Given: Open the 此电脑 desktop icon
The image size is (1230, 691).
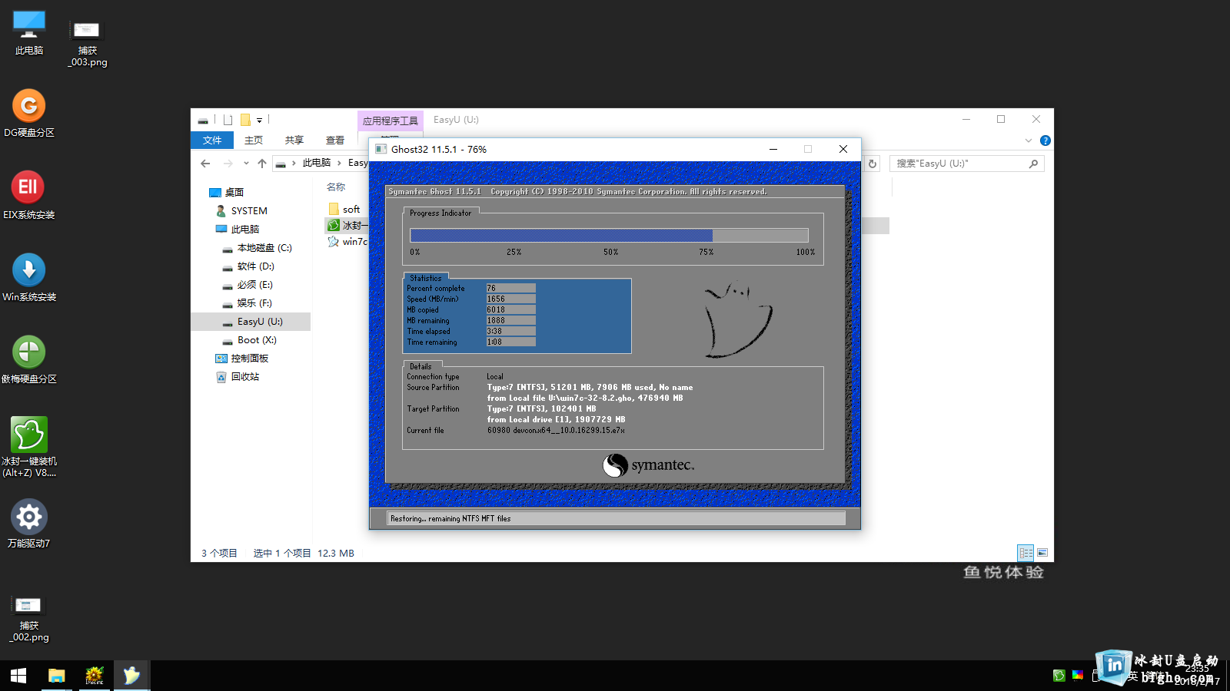Looking at the screenshot, I should pyautogui.click(x=29, y=33).
